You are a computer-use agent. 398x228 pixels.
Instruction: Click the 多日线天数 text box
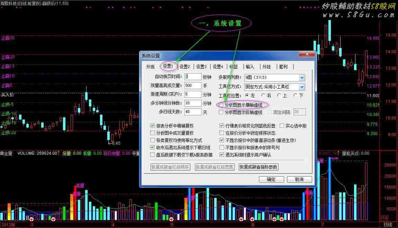pos(193,112)
